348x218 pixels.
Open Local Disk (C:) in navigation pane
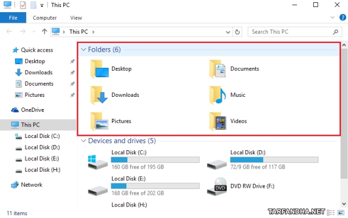[42, 136]
